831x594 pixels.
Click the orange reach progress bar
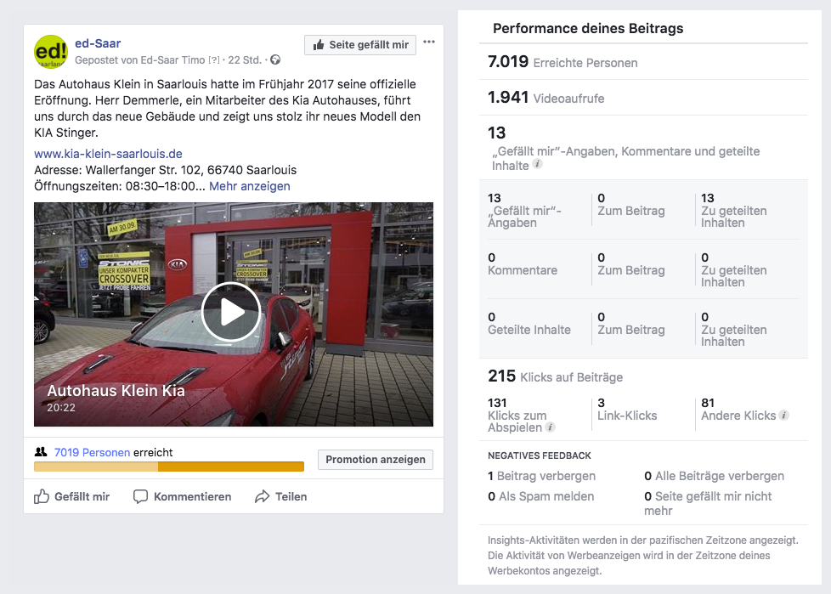point(169,467)
